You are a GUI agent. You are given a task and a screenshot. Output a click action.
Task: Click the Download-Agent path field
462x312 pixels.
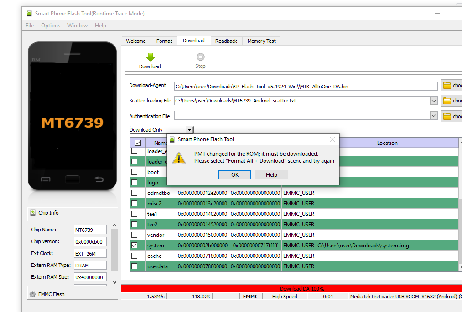click(x=306, y=86)
